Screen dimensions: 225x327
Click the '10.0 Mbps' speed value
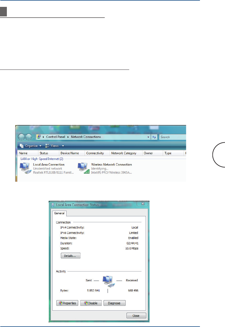[132, 248]
